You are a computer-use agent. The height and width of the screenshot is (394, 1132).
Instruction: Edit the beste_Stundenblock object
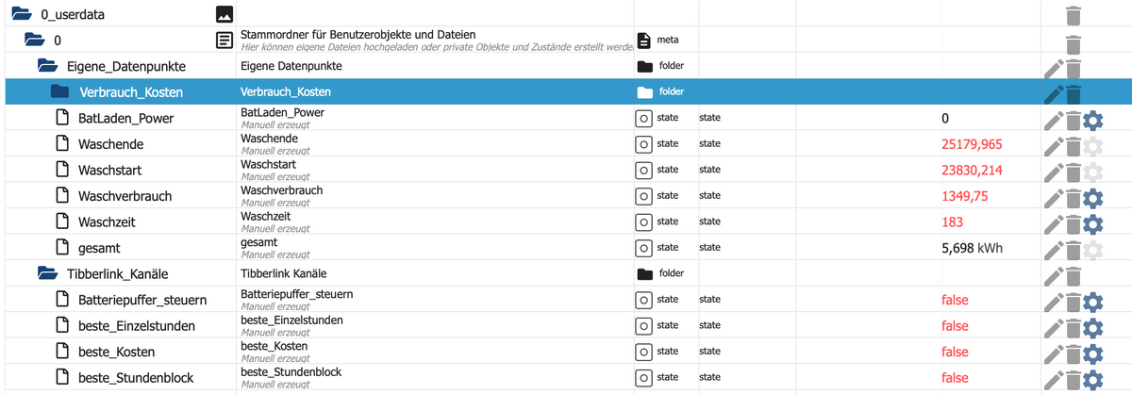click(x=1054, y=379)
